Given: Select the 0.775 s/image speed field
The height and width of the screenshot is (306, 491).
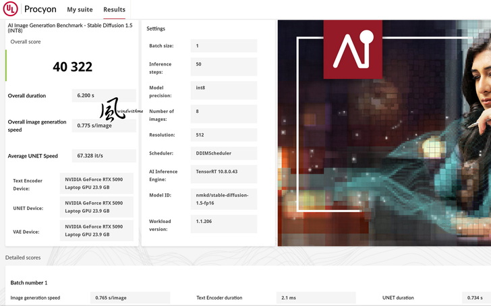Looking at the screenshot, I should click(103, 126).
